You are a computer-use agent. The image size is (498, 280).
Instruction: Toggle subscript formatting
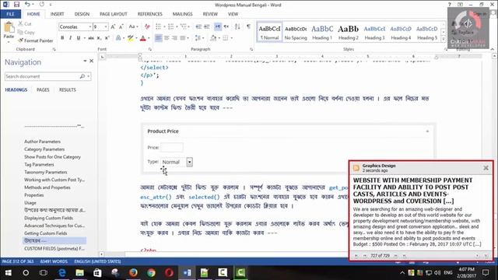coord(99,38)
